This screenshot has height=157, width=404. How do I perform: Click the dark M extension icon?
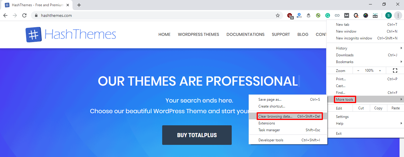[x=347, y=15]
